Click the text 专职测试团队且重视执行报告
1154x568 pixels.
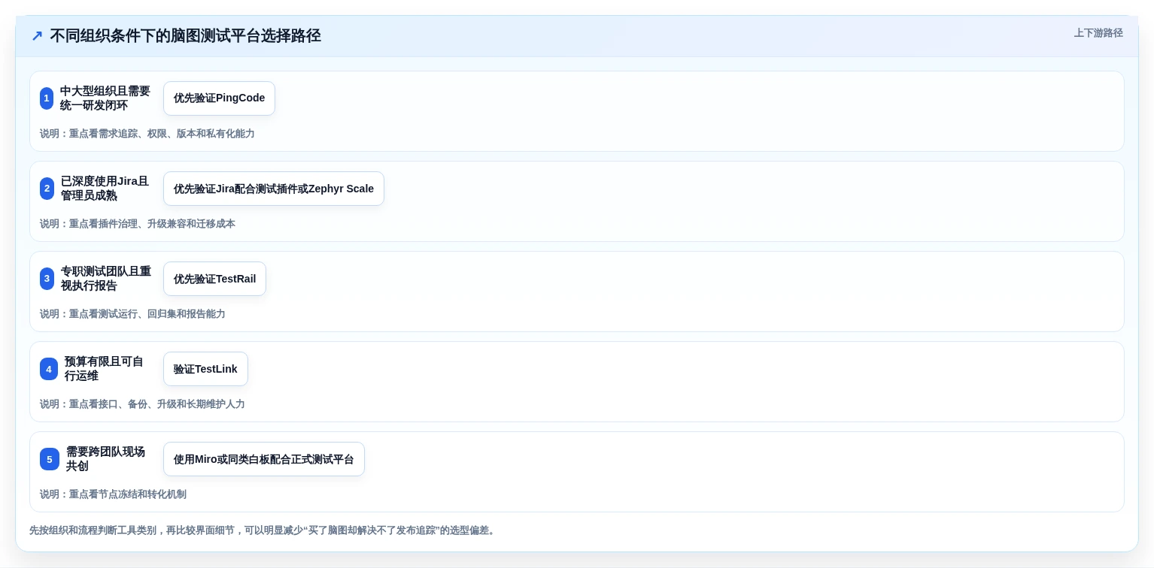point(106,279)
